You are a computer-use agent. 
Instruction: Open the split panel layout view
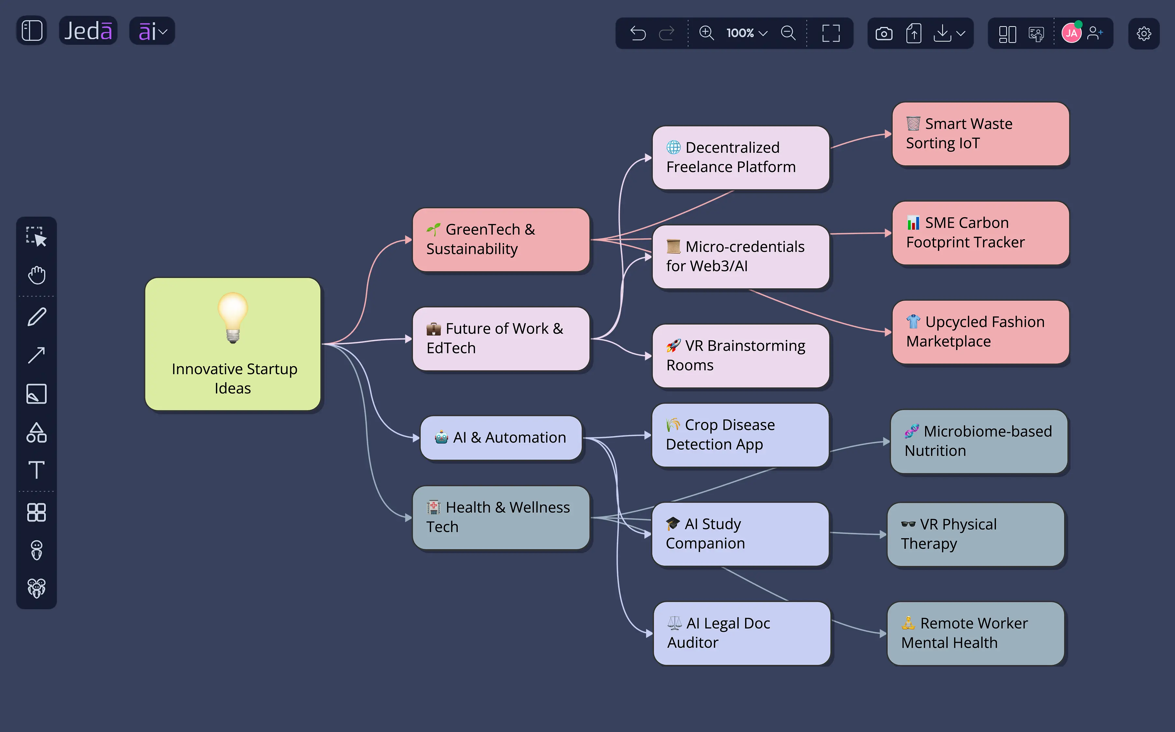click(1007, 34)
